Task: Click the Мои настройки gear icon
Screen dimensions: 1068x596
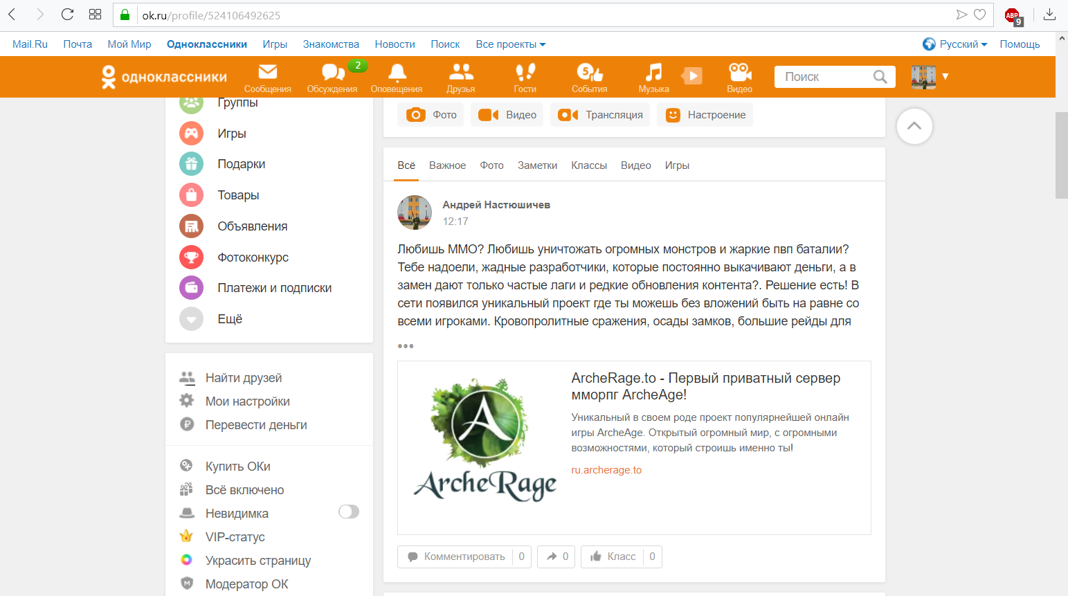Action: coord(187,400)
